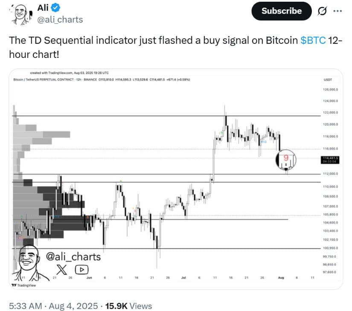
Task: Click the 114,481.5 current price label
Action: click(x=330, y=160)
